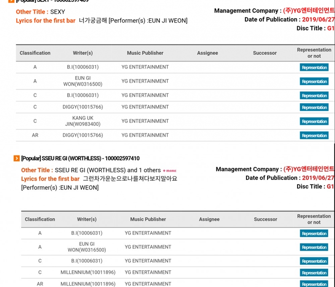335x287 pixels.
Task: Click Representation for the WORTHLESS row AR MILLENNIUM
Action: tap(314, 284)
